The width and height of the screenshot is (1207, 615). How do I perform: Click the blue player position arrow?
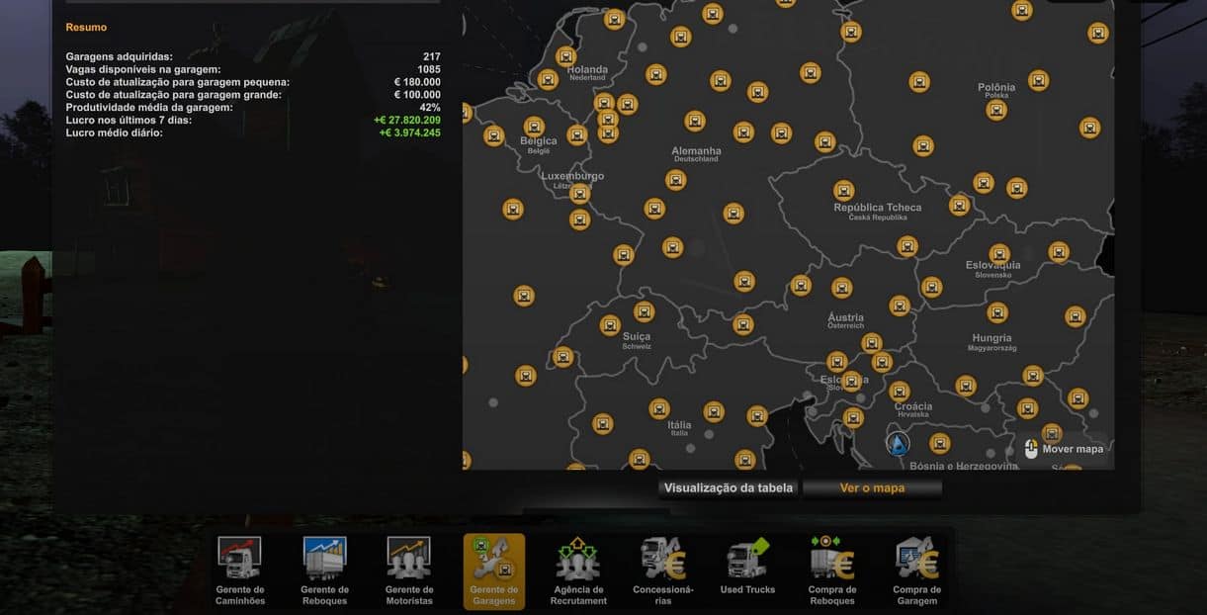898,444
